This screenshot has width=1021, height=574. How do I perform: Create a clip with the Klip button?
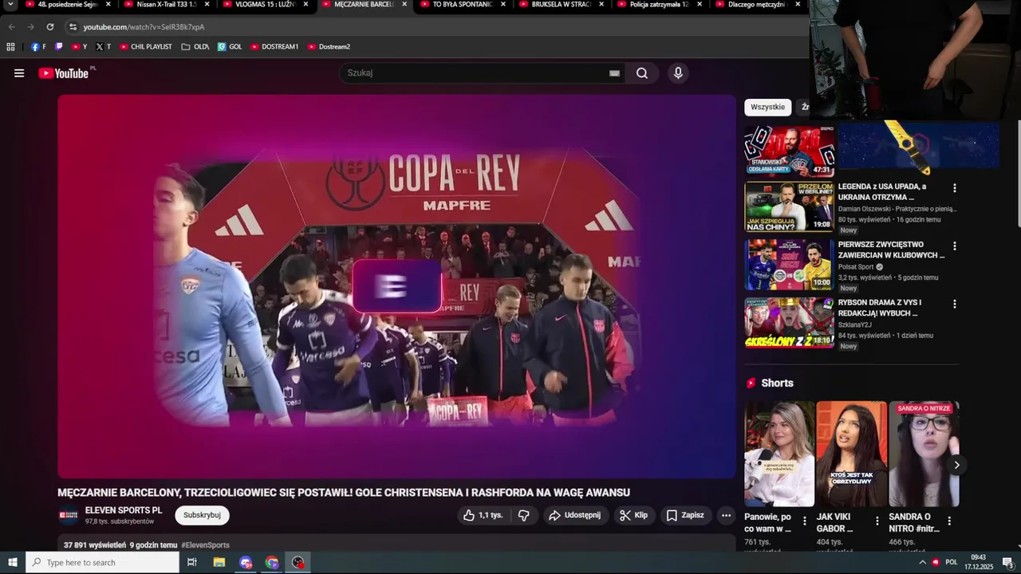634,515
